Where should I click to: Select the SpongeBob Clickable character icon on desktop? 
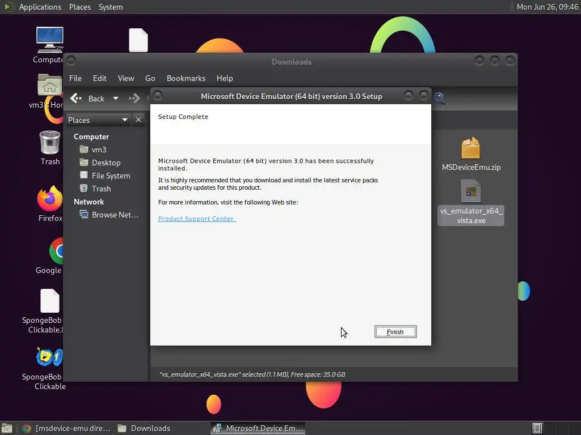[50, 357]
